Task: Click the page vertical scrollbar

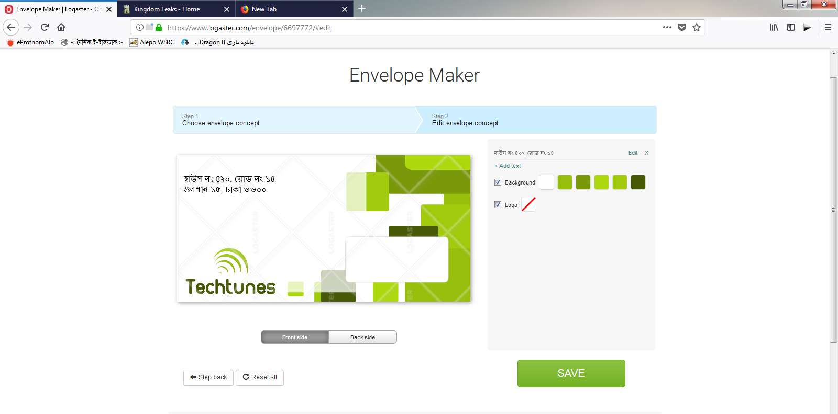Action: tap(833, 210)
